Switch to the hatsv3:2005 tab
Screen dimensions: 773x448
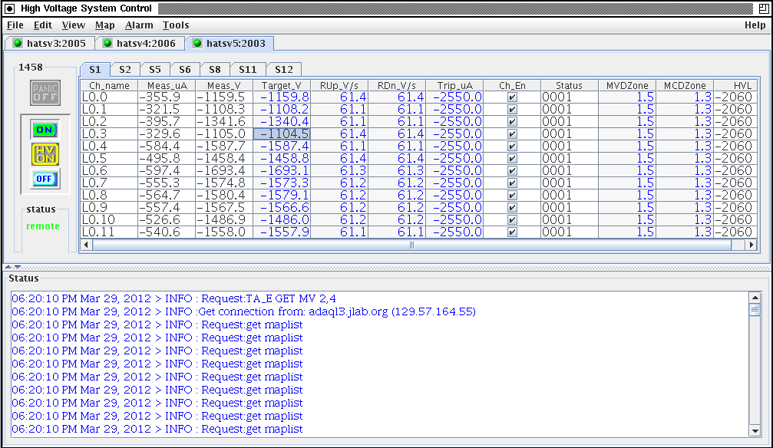(x=50, y=44)
